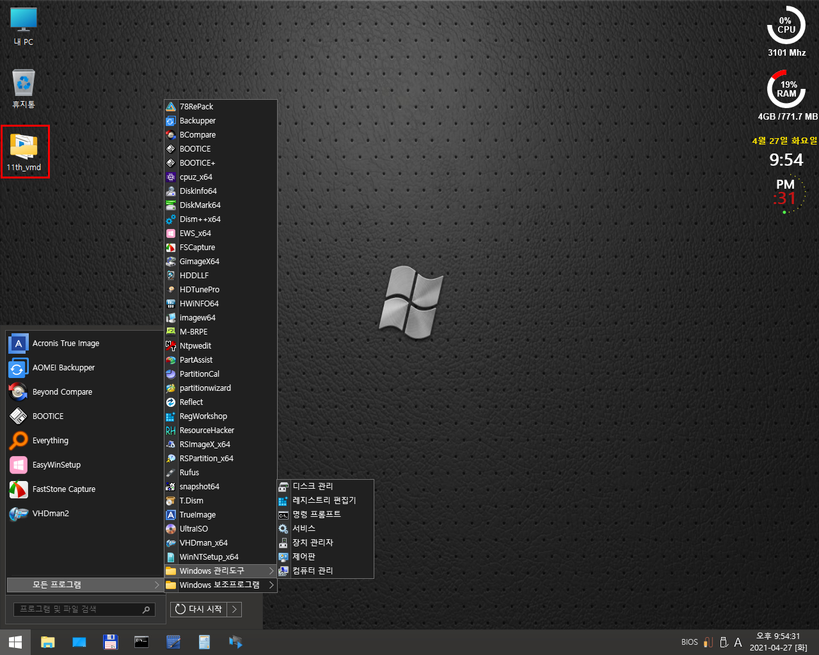
Task: Launch Rufus from programs list
Action: tap(221, 473)
